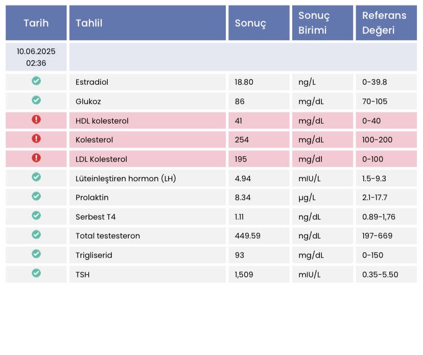Select the Tarih column header
This screenshot has width=423, height=355.
tap(36, 23)
